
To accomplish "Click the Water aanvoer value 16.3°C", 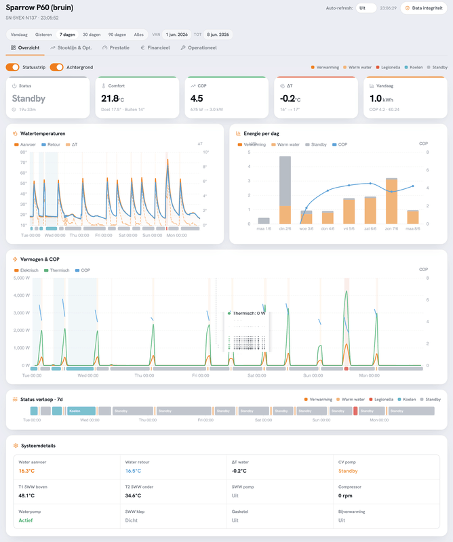I will pos(26,471).
